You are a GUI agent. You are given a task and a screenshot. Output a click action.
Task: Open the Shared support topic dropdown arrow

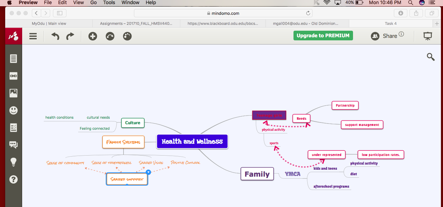pos(148,172)
